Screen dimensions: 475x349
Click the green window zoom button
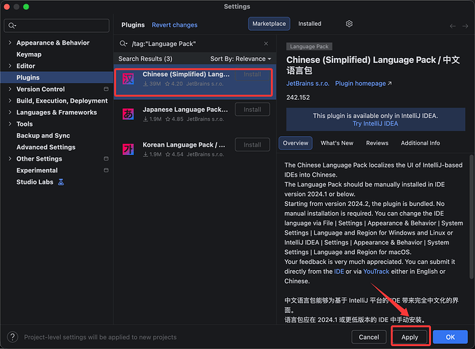26,7
